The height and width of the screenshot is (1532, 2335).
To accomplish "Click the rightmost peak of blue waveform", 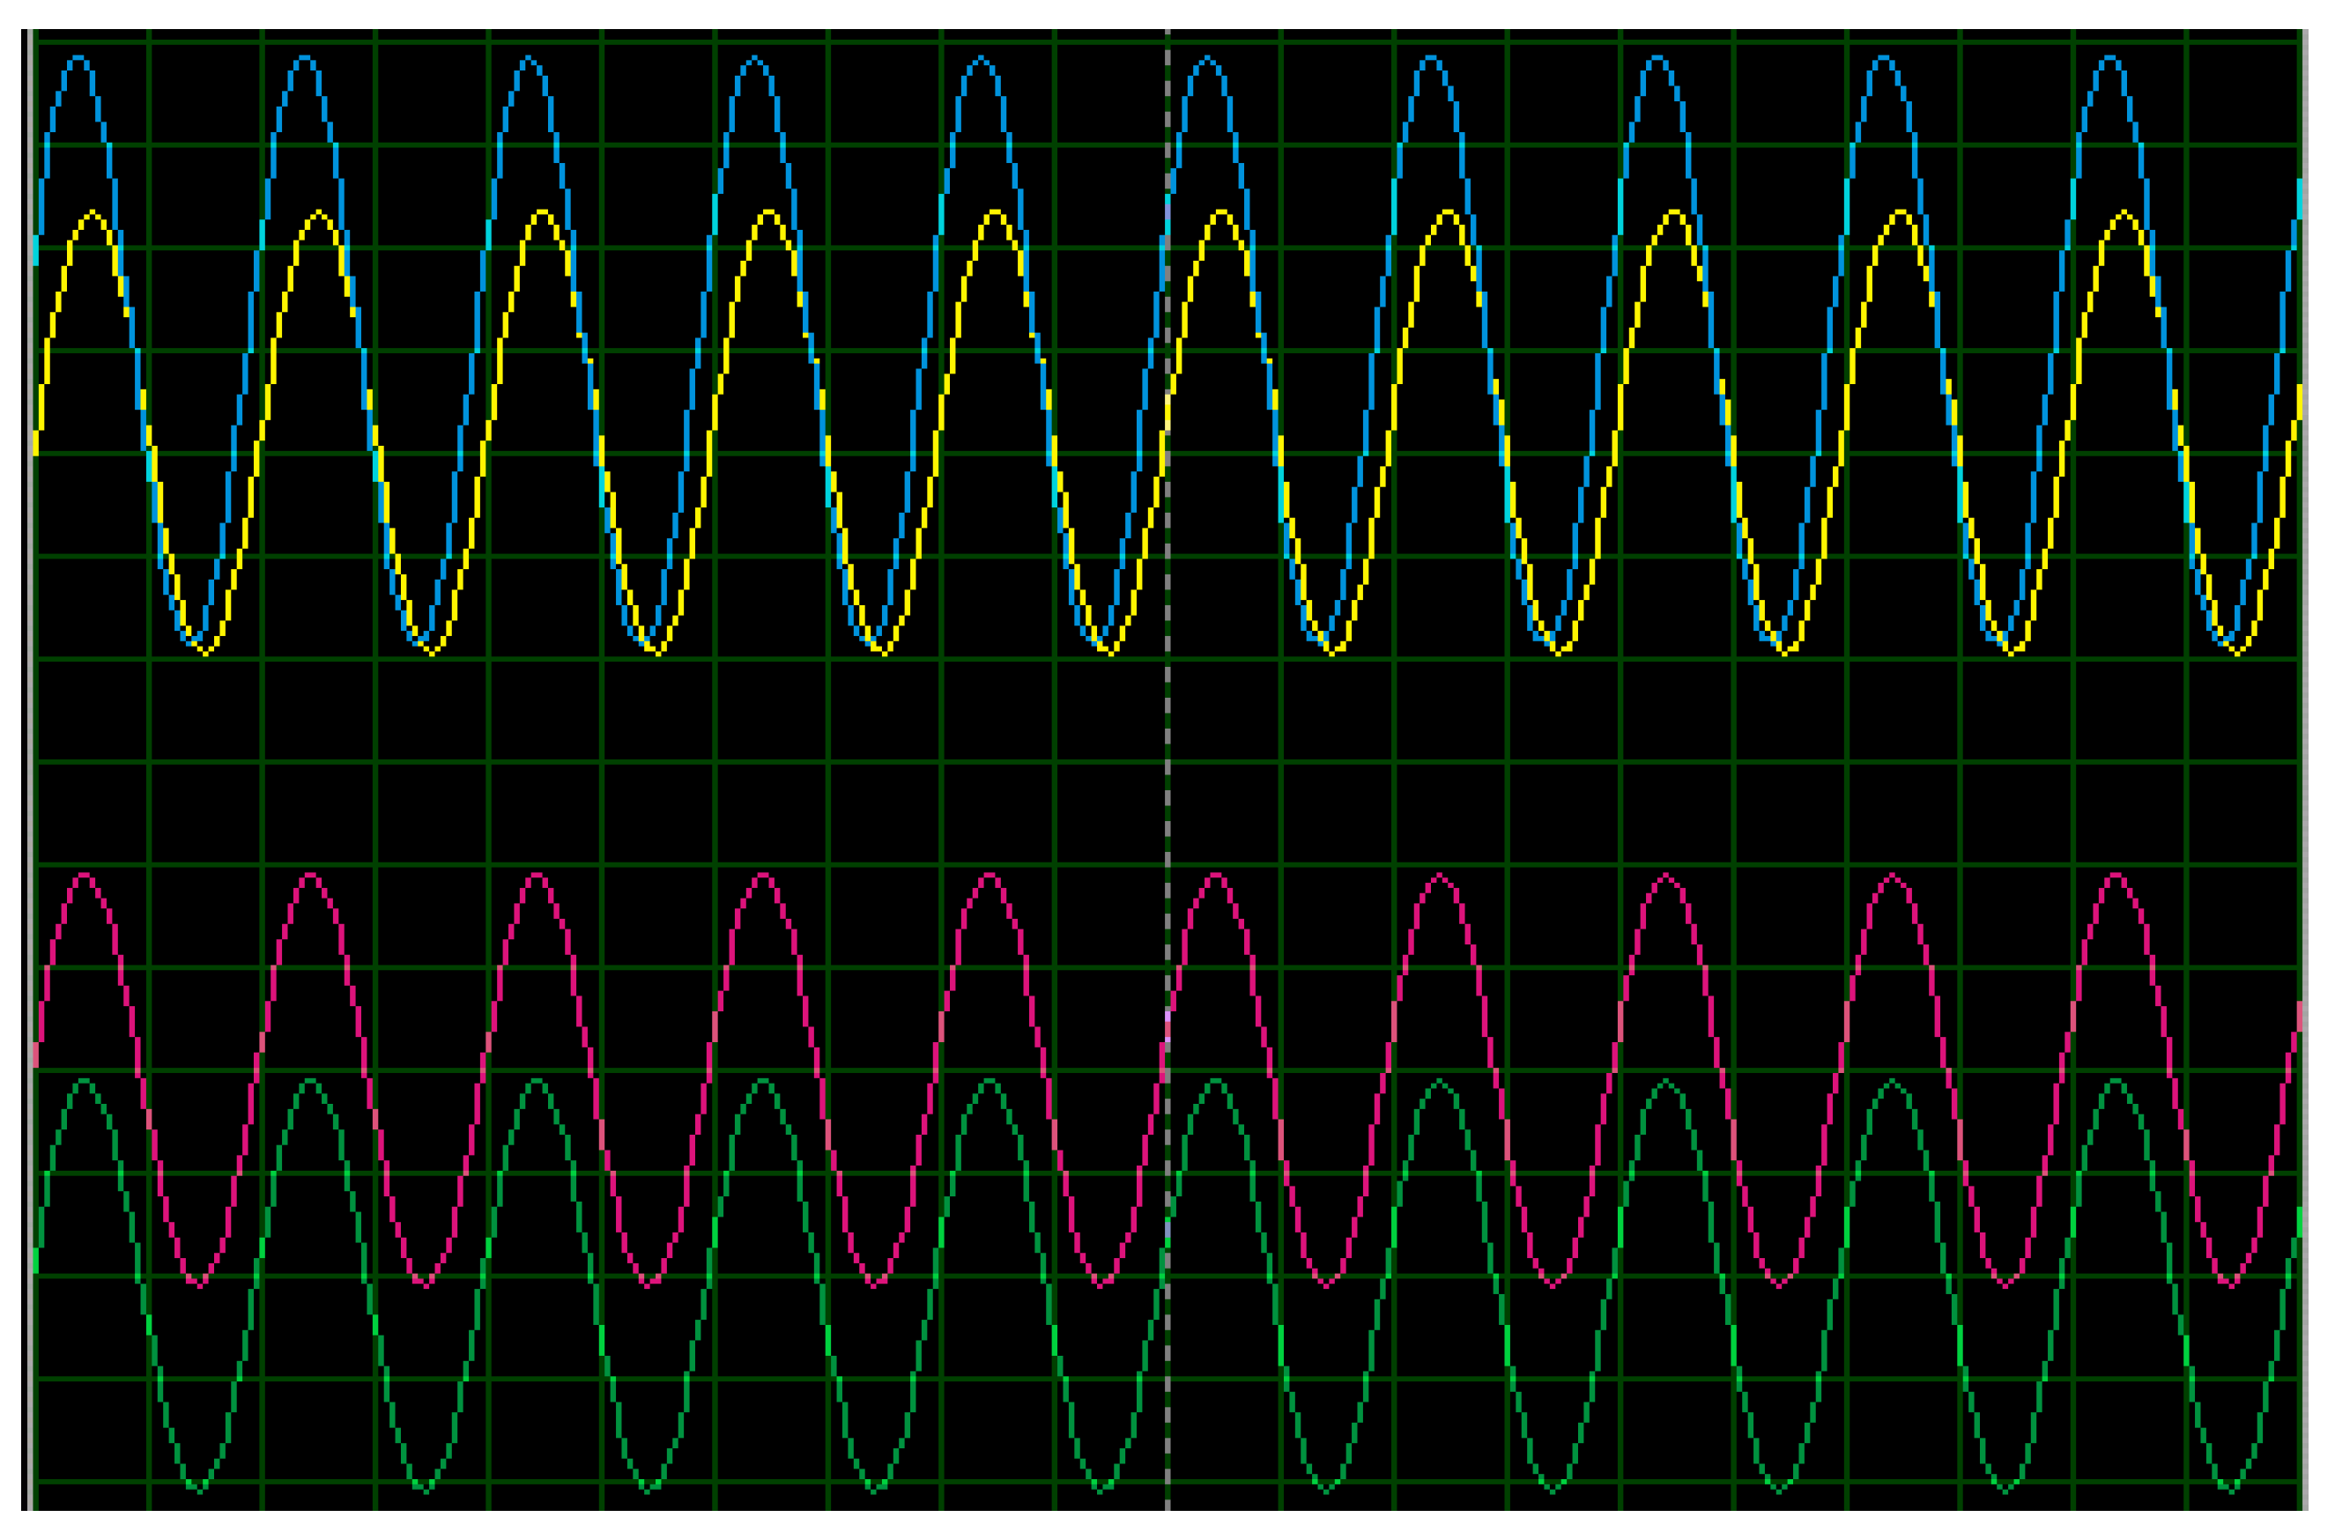I will pyautogui.click(x=2109, y=59).
